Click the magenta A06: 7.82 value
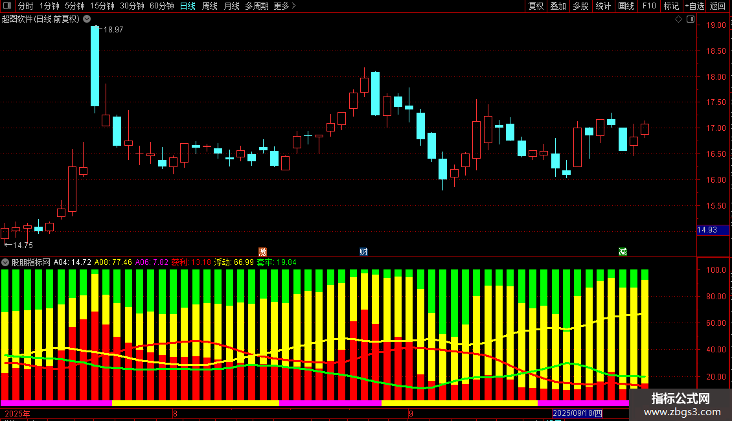The height and width of the screenshot is (421, 732). pyautogui.click(x=152, y=262)
